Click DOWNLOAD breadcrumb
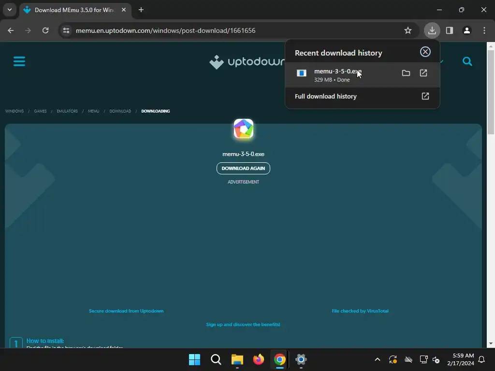 click(x=120, y=111)
